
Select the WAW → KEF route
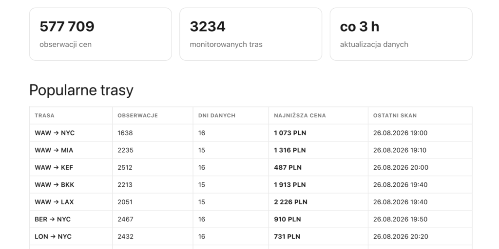click(54, 167)
